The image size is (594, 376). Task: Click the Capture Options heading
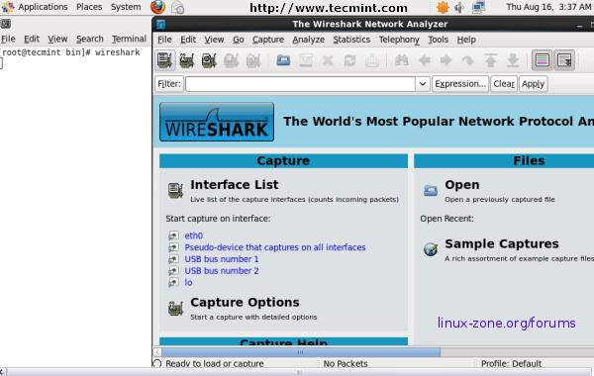[x=245, y=302]
